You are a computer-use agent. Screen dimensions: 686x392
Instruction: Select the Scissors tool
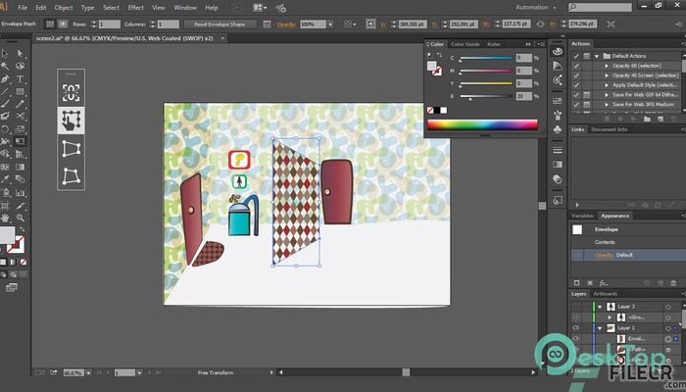(x=21, y=116)
